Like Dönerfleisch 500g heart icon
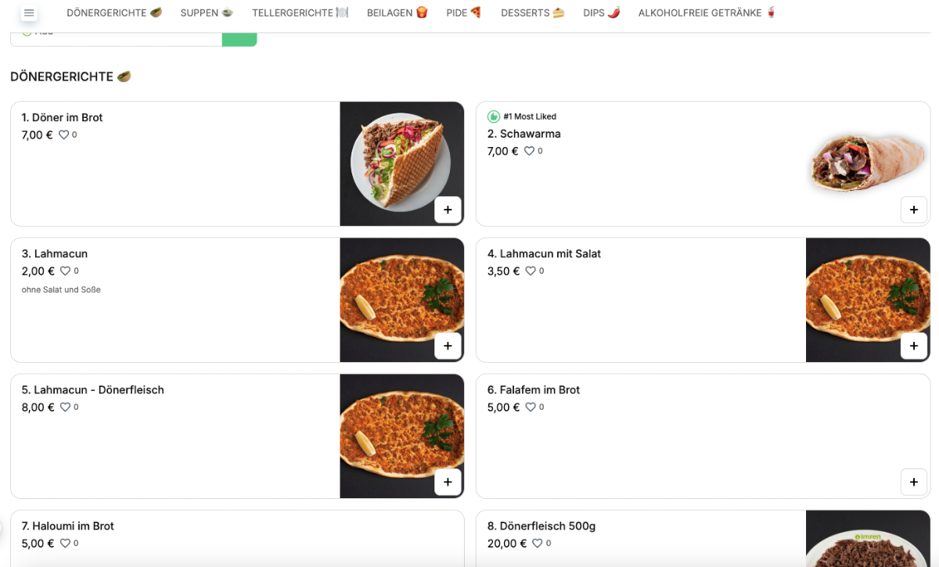The image size is (939, 567). (538, 544)
